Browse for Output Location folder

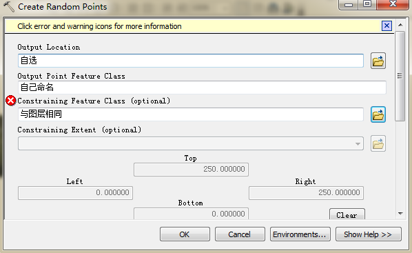(378, 61)
